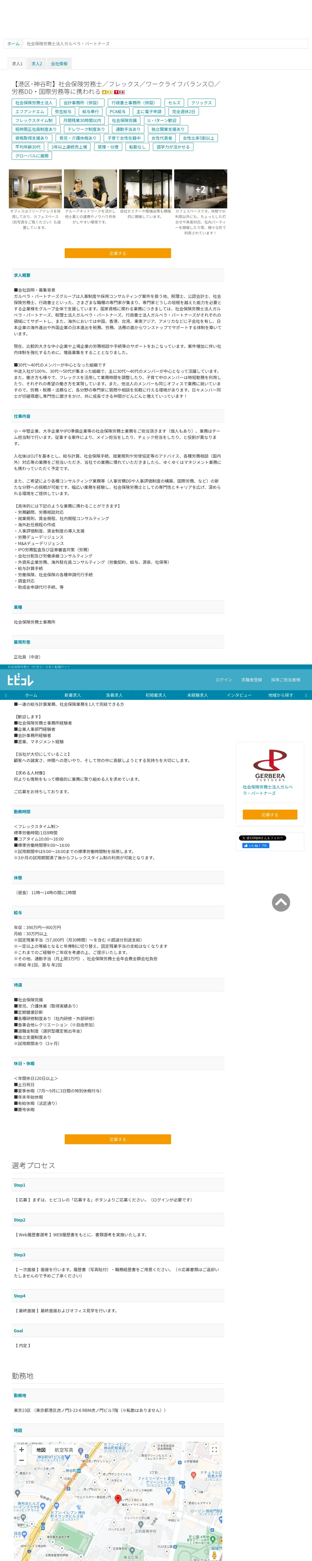This screenshot has width=312, height=1561.
Task: Click the 給与奉行 tag
Action: tap(90, 112)
